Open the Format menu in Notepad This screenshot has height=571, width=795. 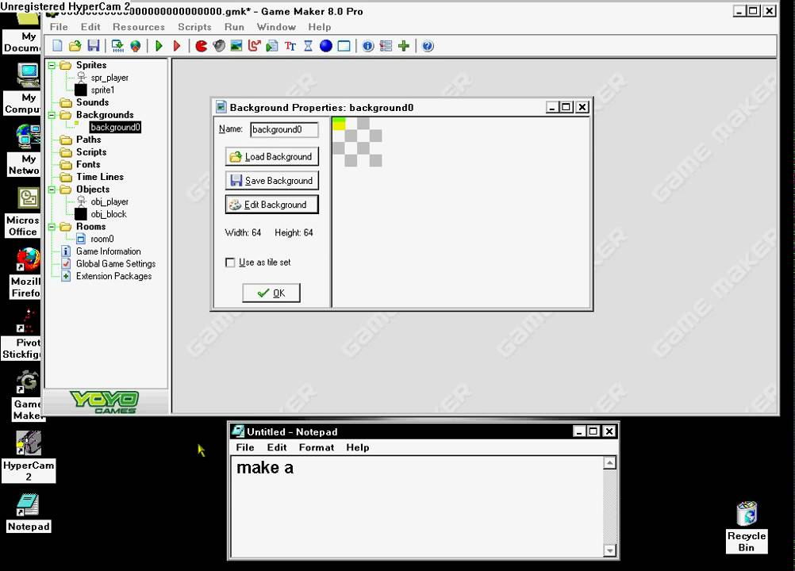[x=317, y=447]
